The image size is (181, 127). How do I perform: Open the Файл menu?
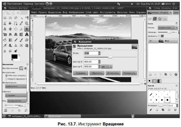(x=34, y=12)
